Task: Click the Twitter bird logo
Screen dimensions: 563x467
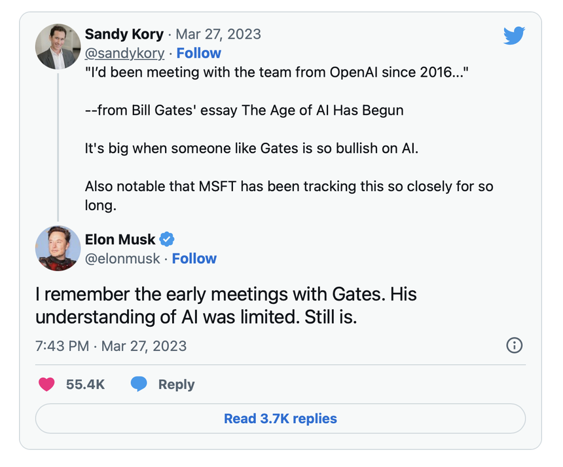Action: pyautogui.click(x=515, y=36)
